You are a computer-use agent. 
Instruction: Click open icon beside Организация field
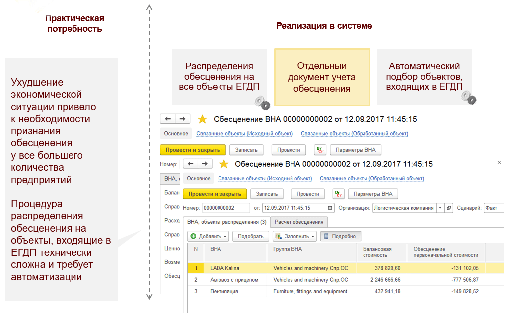point(449,208)
